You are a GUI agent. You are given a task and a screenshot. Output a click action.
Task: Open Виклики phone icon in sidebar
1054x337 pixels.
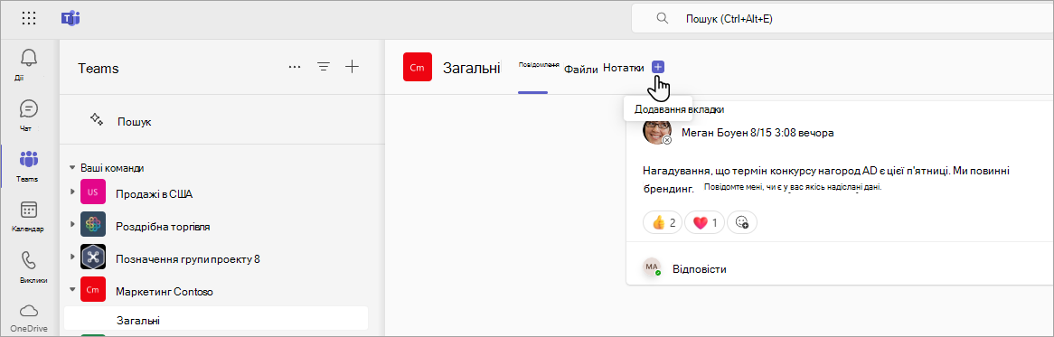click(29, 260)
